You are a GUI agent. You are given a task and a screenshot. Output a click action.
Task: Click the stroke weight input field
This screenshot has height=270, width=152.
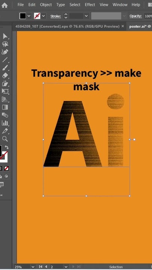[76, 16]
